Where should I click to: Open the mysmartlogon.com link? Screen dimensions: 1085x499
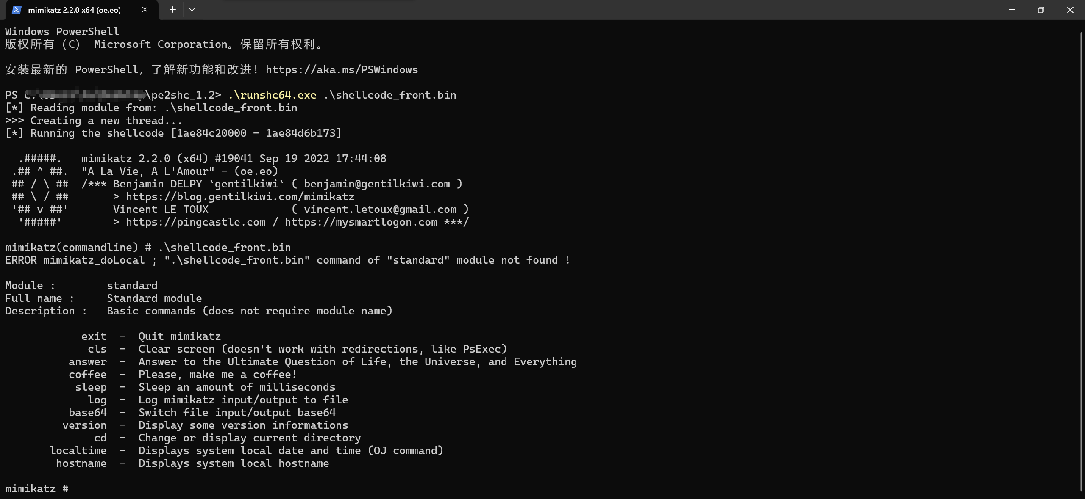(x=361, y=222)
